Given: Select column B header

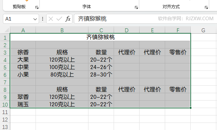Looking at the screenshot, I should click(62, 30).
